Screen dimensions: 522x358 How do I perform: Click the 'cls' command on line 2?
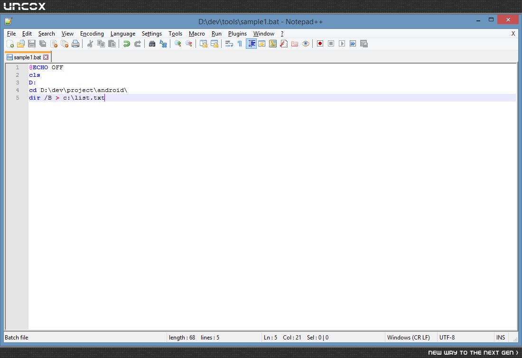point(35,75)
